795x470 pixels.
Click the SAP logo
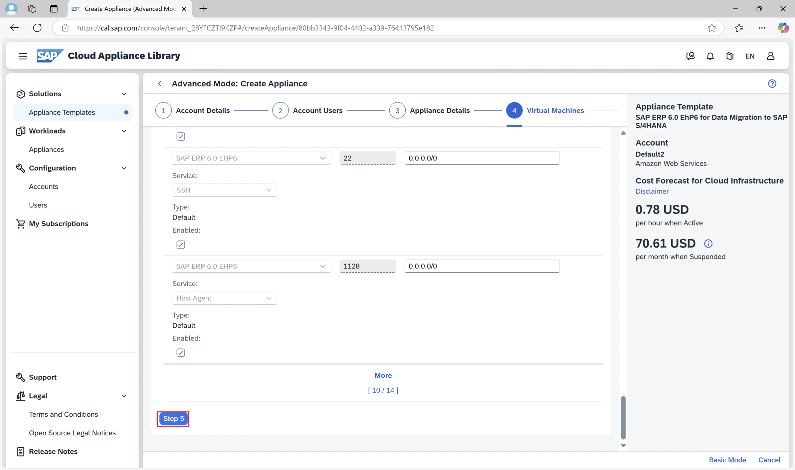[50, 56]
